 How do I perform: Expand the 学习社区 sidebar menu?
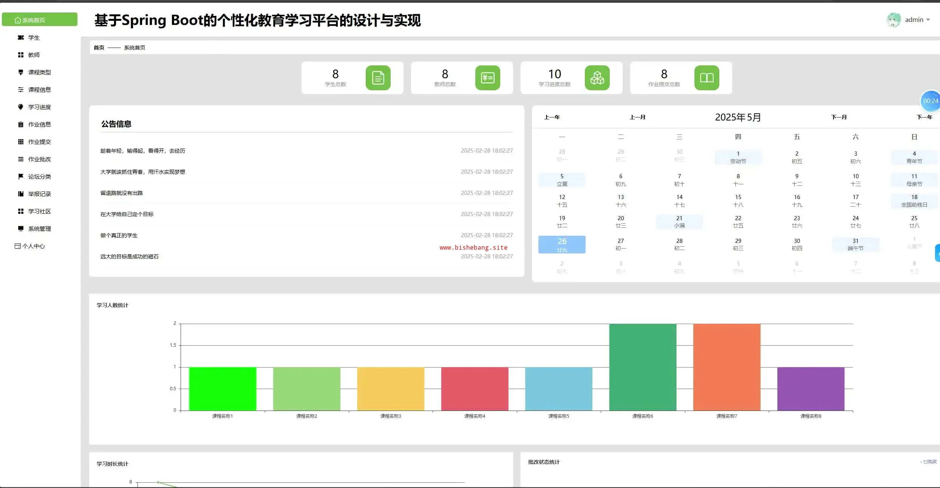pyautogui.click(x=39, y=211)
